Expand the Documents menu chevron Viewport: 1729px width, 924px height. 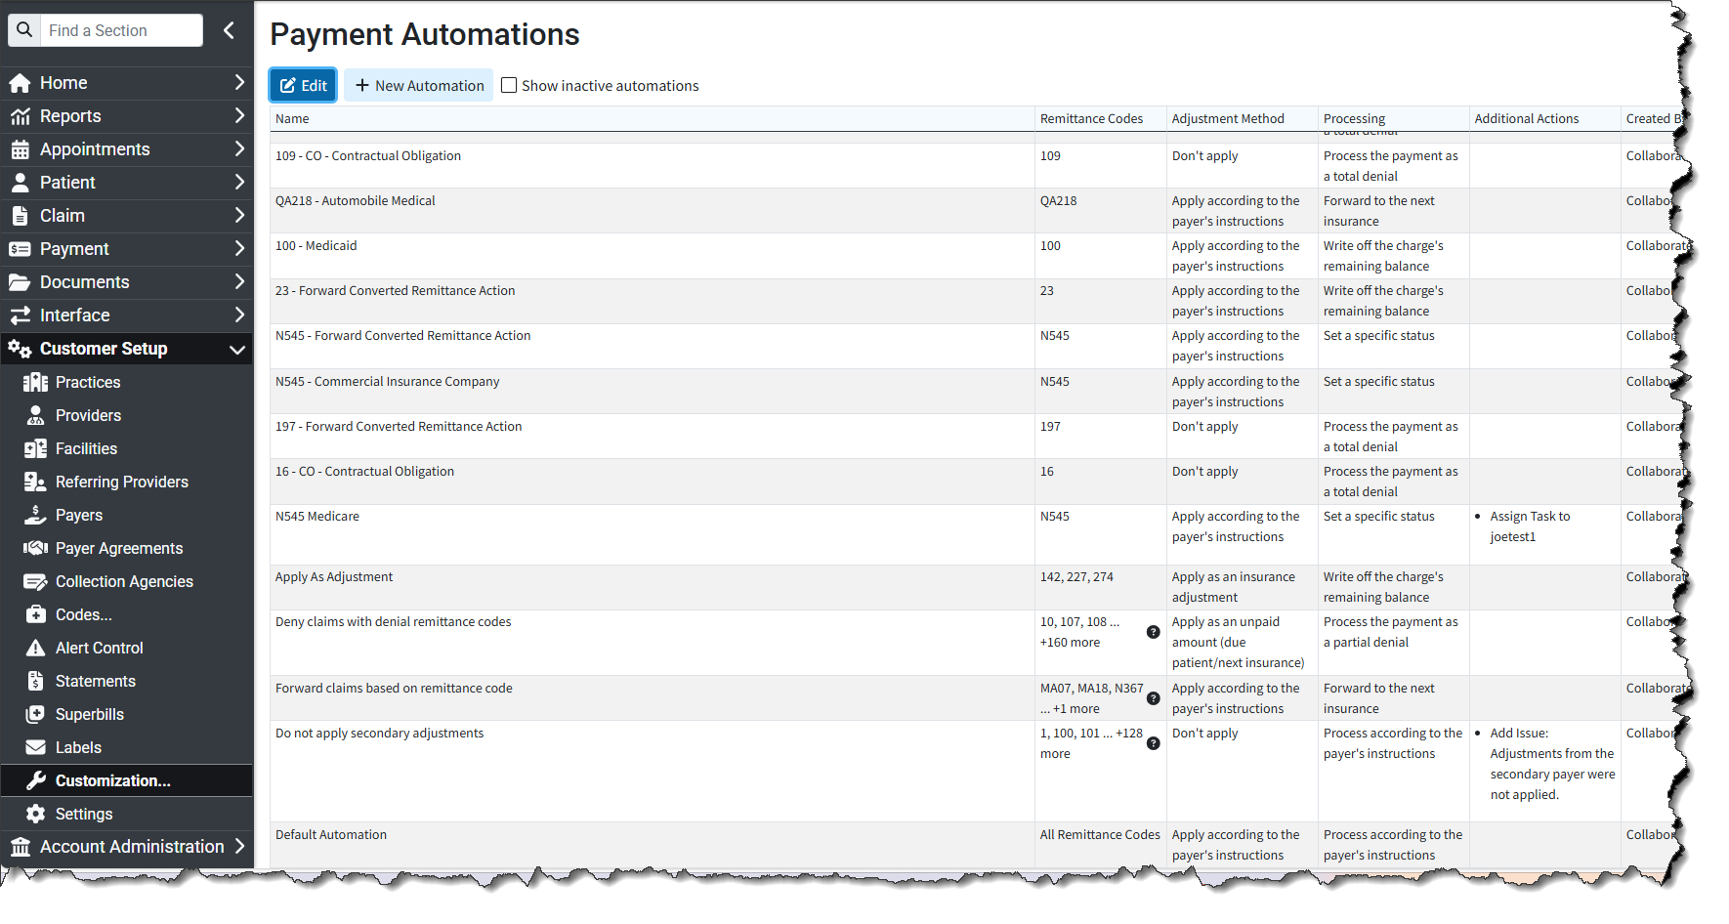pos(239,281)
